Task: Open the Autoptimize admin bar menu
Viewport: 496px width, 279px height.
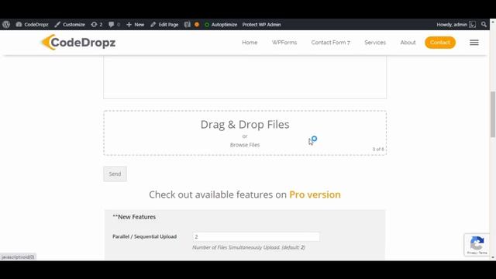Action: pyautogui.click(x=221, y=24)
